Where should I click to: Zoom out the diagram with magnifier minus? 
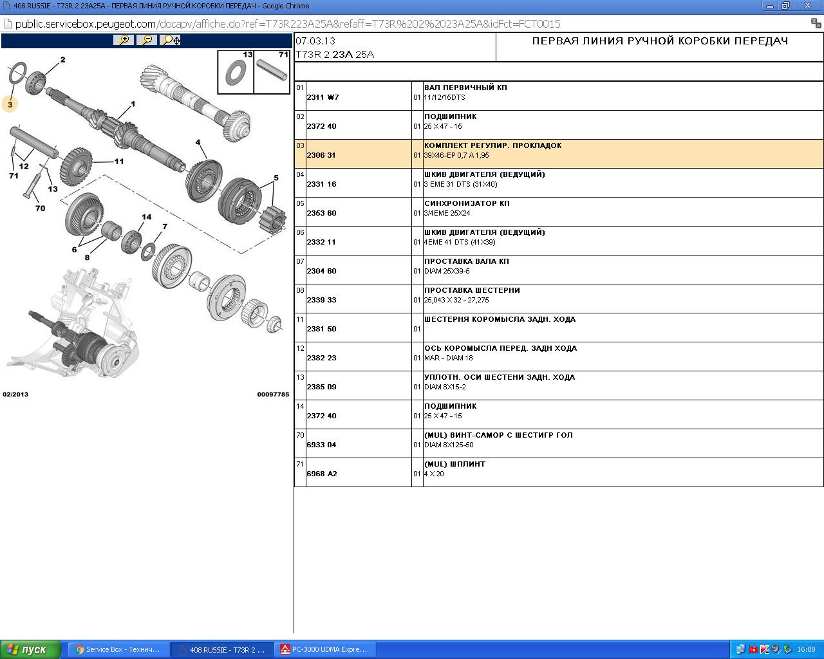(x=147, y=40)
